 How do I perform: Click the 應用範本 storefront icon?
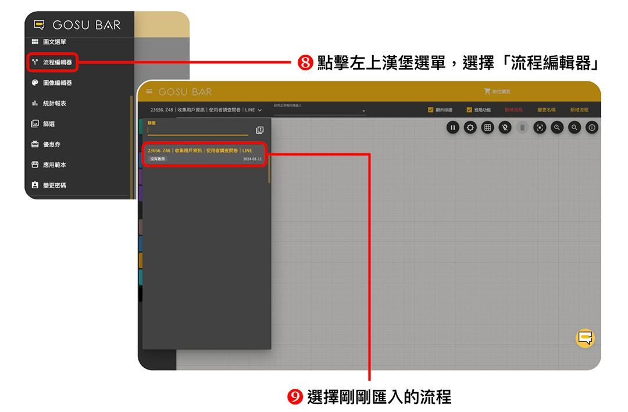pos(35,164)
